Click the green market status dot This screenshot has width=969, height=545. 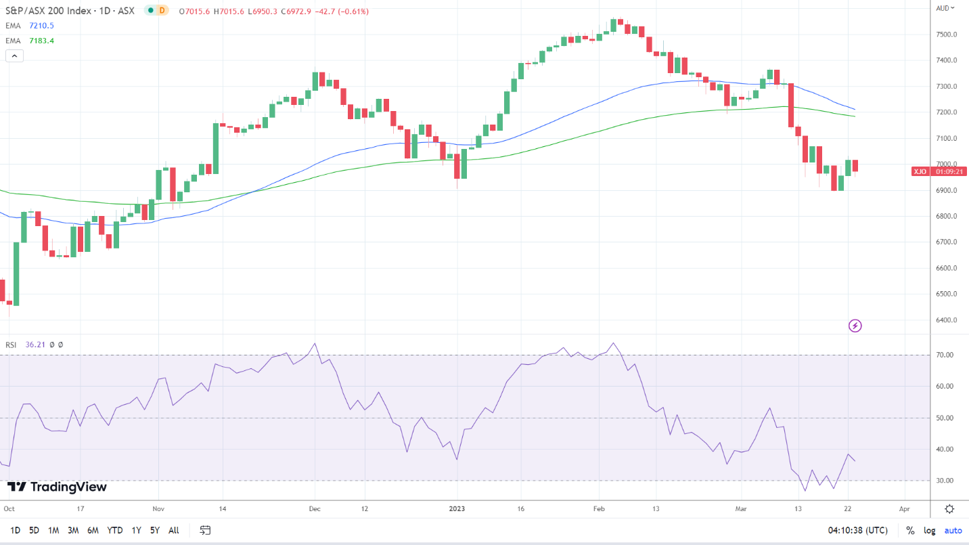(149, 11)
